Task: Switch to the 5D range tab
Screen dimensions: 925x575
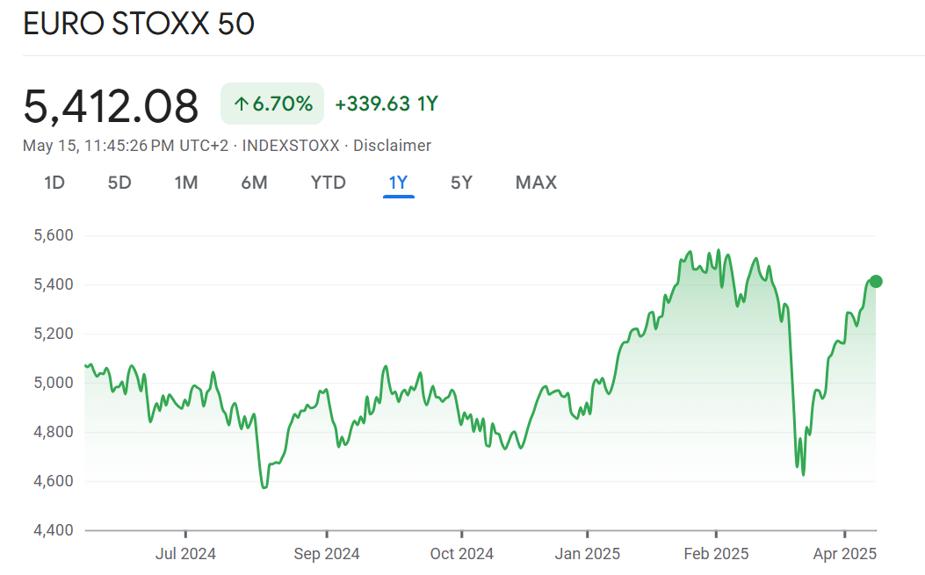Action: click(x=119, y=183)
